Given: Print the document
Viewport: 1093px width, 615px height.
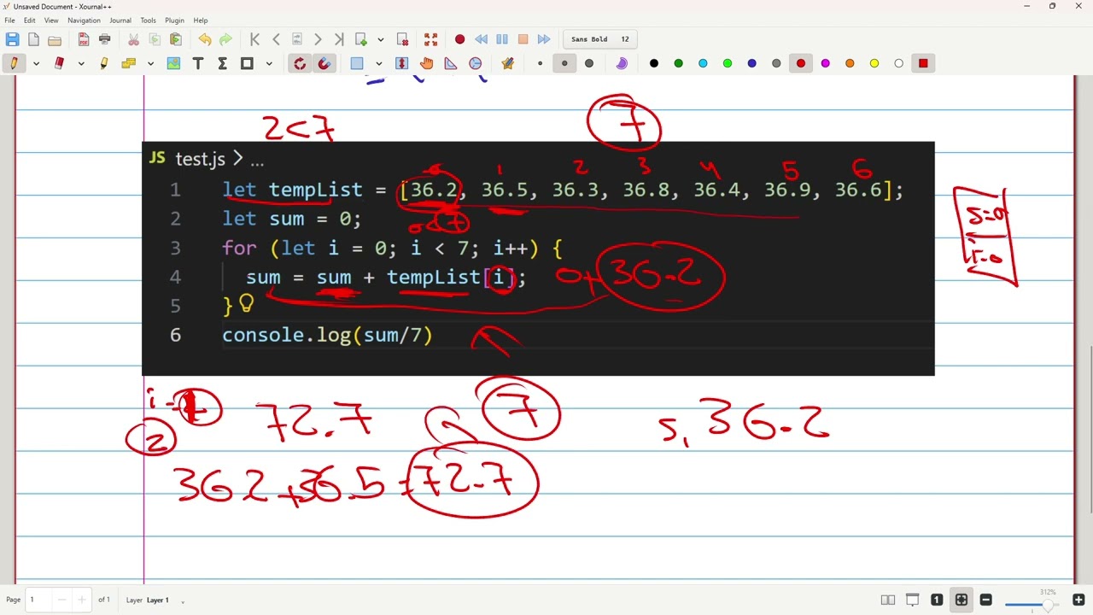Looking at the screenshot, I should click(x=105, y=39).
